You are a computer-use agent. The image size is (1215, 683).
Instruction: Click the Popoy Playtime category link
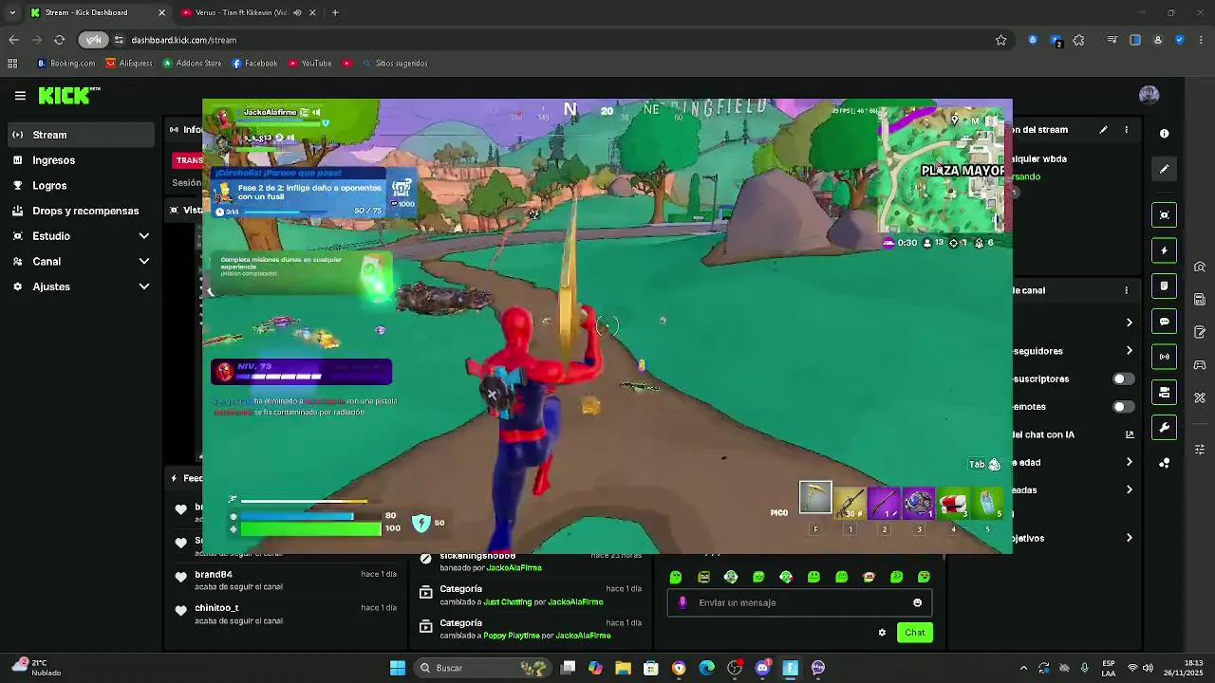(511, 636)
